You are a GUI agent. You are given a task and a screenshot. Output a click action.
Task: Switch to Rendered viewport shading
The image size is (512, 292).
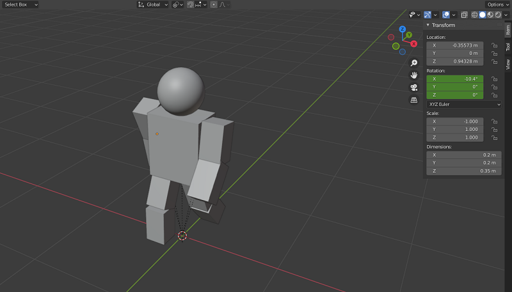pyautogui.click(x=498, y=15)
